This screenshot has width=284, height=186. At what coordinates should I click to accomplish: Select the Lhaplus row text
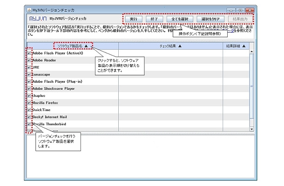[39, 96]
